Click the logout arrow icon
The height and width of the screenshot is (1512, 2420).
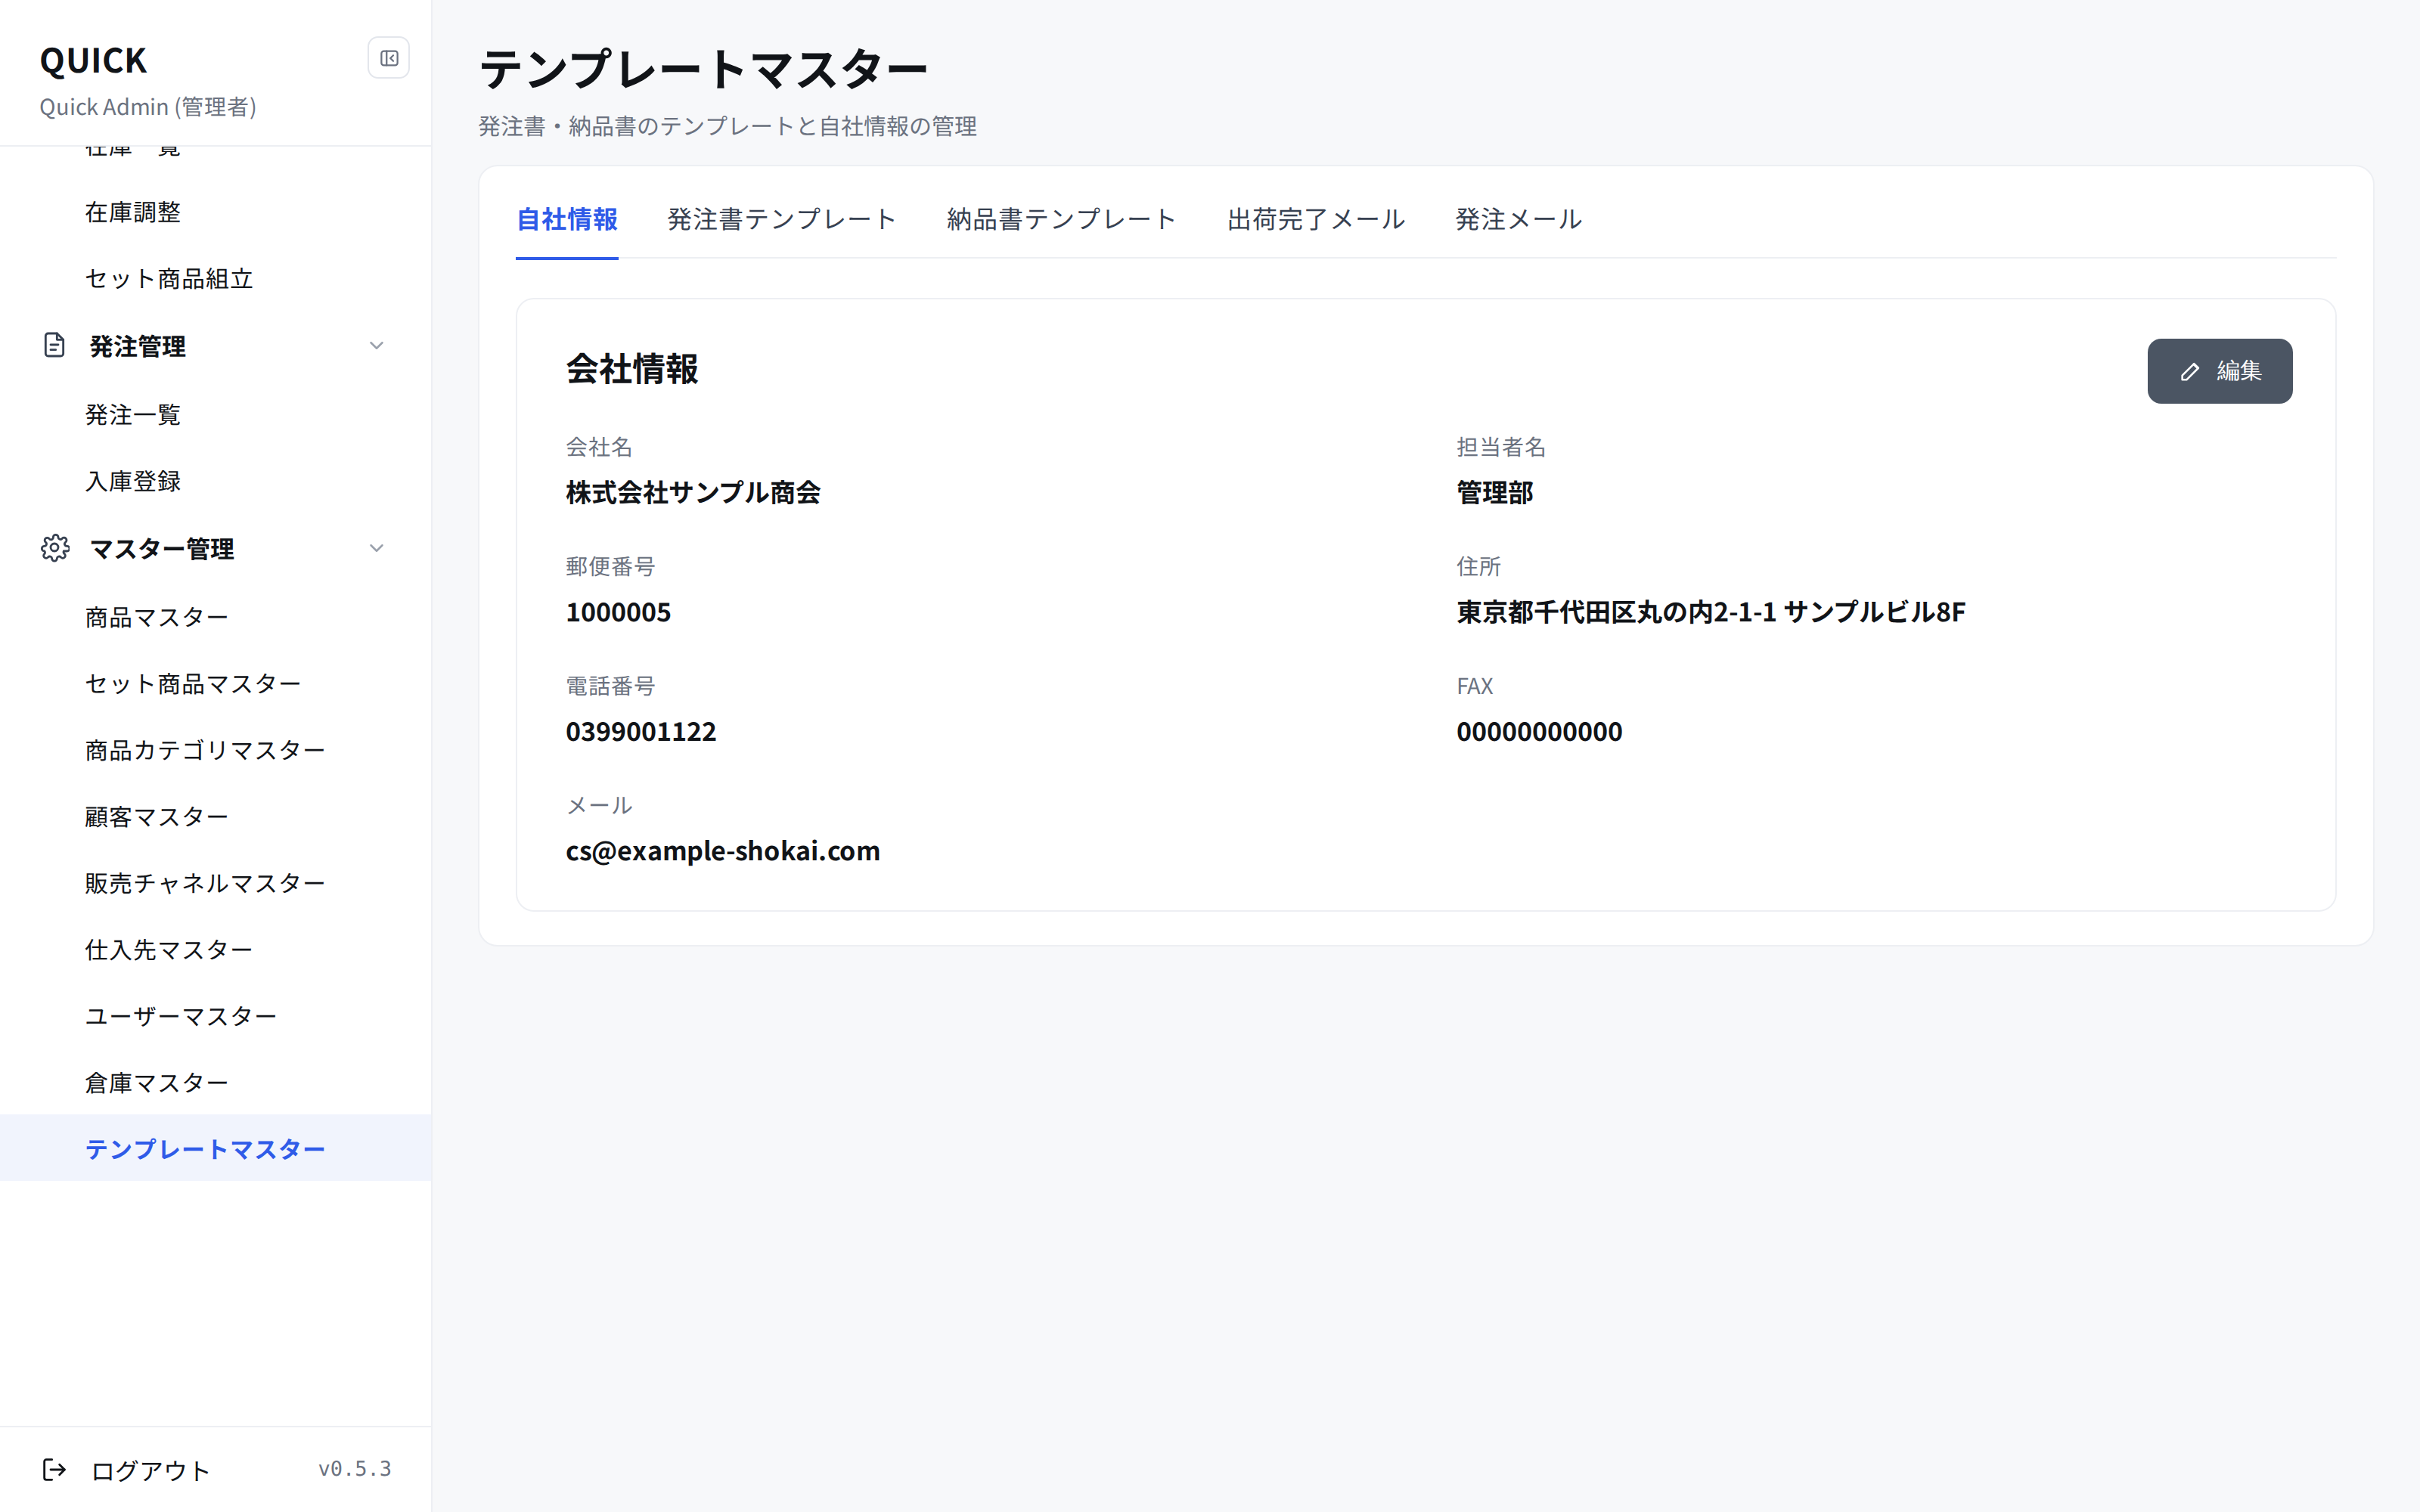tap(54, 1469)
